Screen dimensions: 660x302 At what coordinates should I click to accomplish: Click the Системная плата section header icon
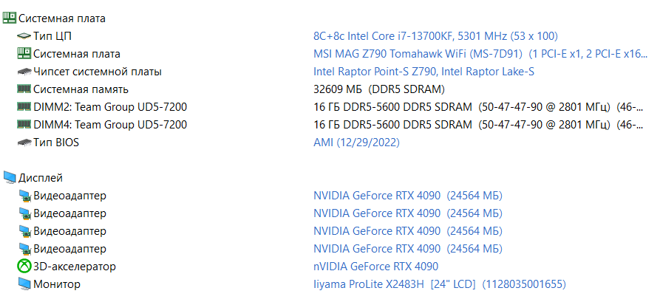(10, 18)
